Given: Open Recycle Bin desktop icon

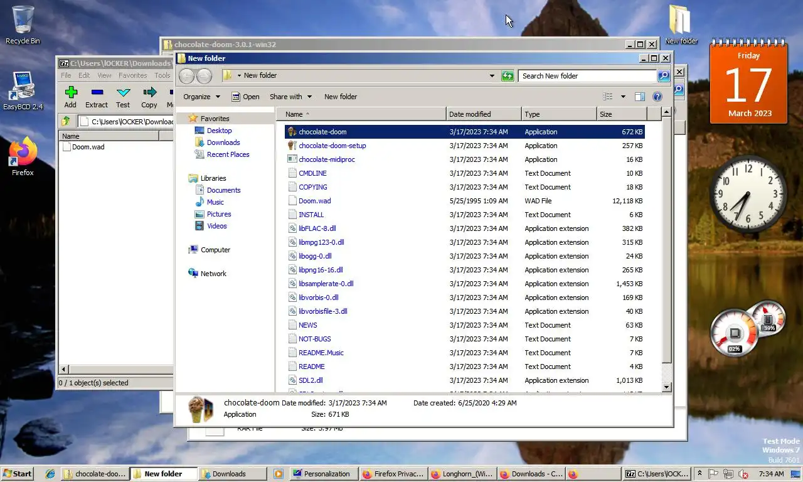Looking at the screenshot, I should coord(23,26).
